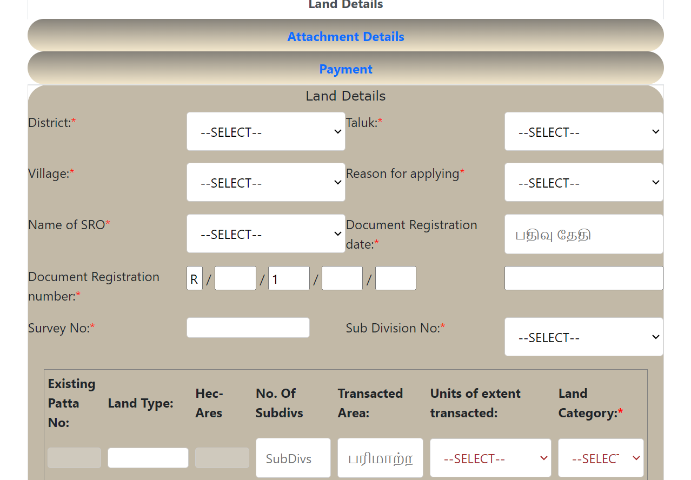Click the Transacted Area input field
The image size is (691, 480).
[x=380, y=458]
